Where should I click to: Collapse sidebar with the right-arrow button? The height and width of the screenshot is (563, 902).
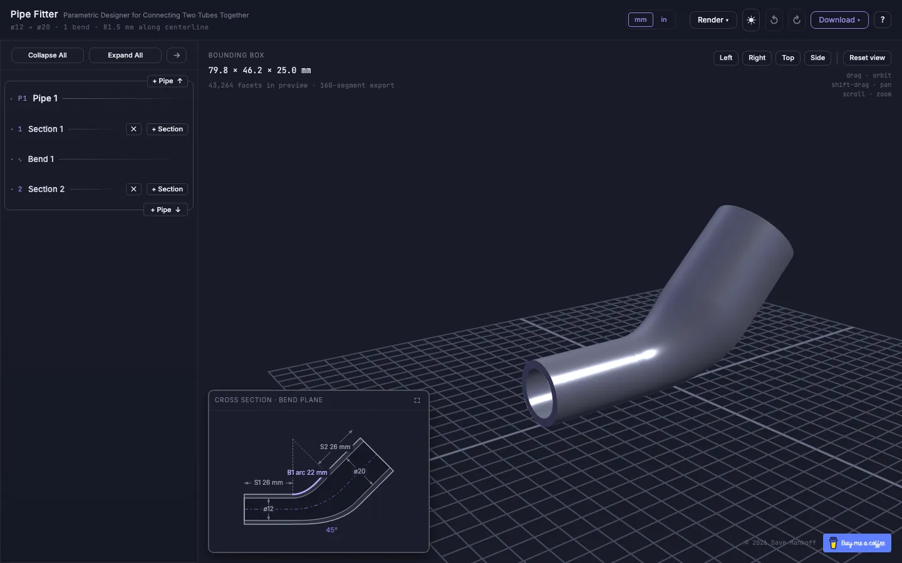pos(177,55)
